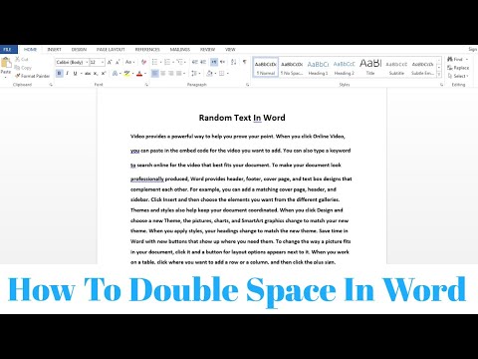
Task: Expand the Paste options arrow
Action: click(6, 77)
